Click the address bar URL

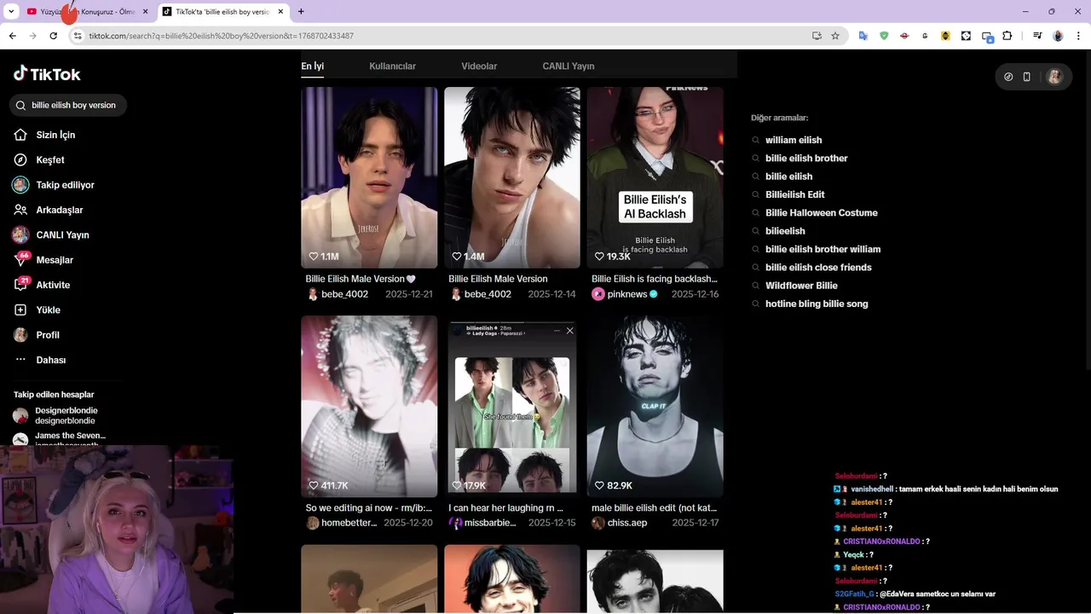coord(222,36)
